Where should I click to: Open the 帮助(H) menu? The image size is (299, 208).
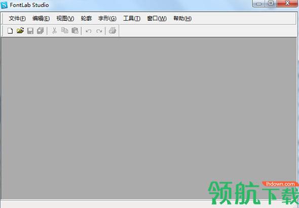coord(182,19)
